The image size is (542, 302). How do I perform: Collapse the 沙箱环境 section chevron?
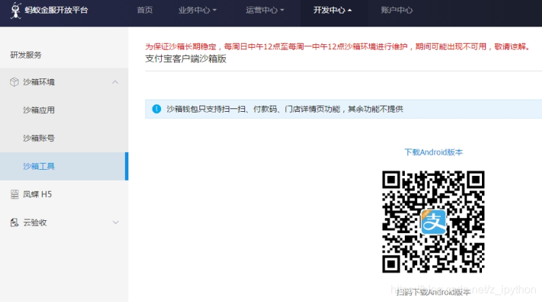[115, 82]
